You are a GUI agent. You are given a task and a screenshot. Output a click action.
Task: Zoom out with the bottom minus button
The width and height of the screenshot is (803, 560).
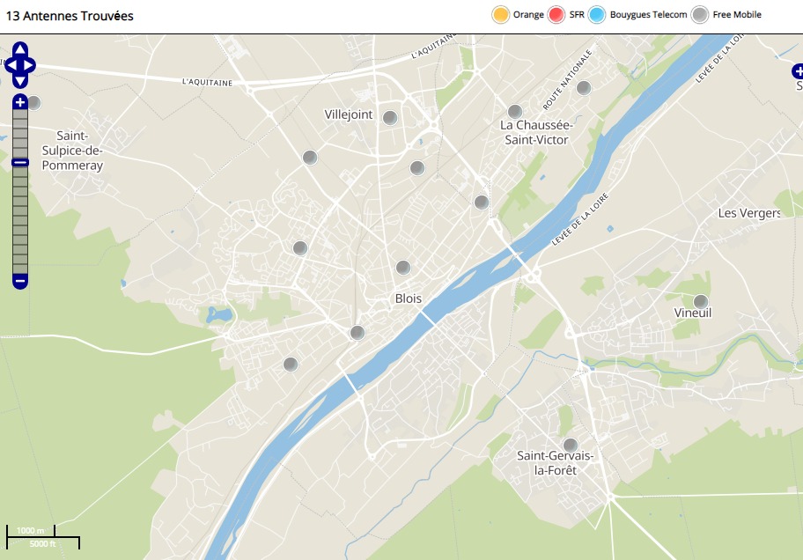20,281
